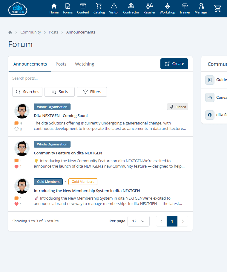Select the Workshop navigation icon
This screenshot has height=272, width=227.
coord(167,6)
